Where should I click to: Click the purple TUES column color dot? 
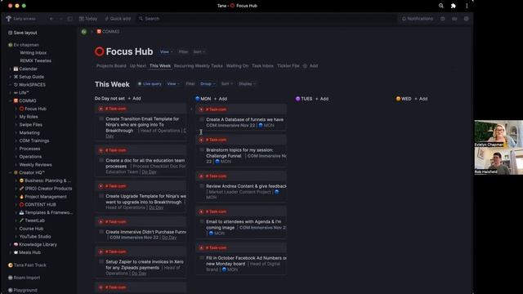pyautogui.click(x=297, y=99)
